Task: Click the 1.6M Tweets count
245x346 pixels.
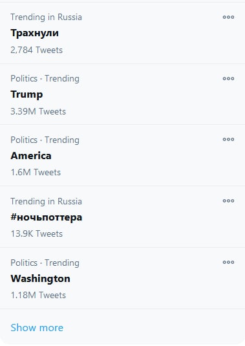Action: [x=36, y=172]
